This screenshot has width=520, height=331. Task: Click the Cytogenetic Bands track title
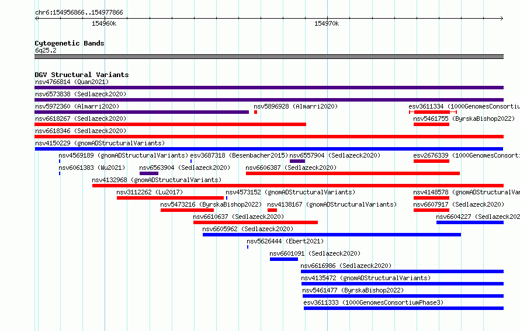click(x=70, y=43)
